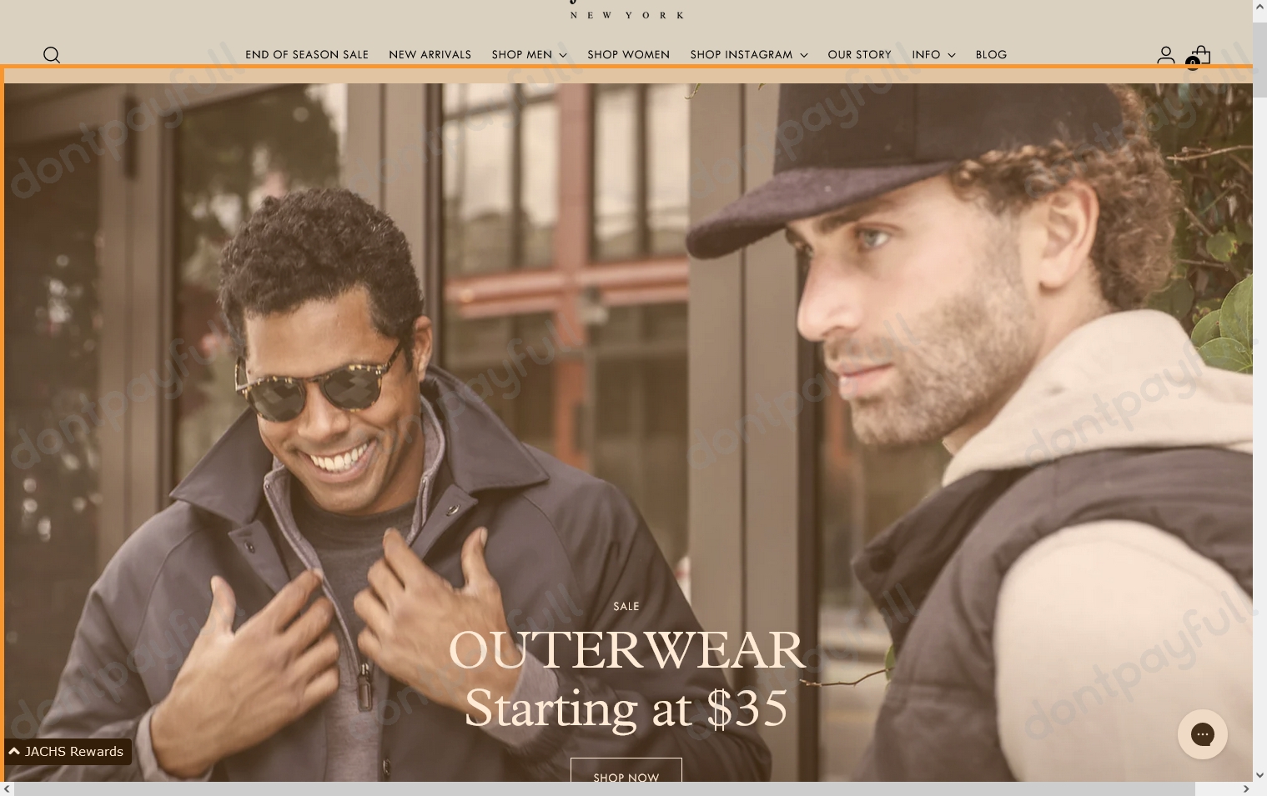Open the shopping bag cart icon
Screen dimensions: 1267x796
coord(1200,55)
